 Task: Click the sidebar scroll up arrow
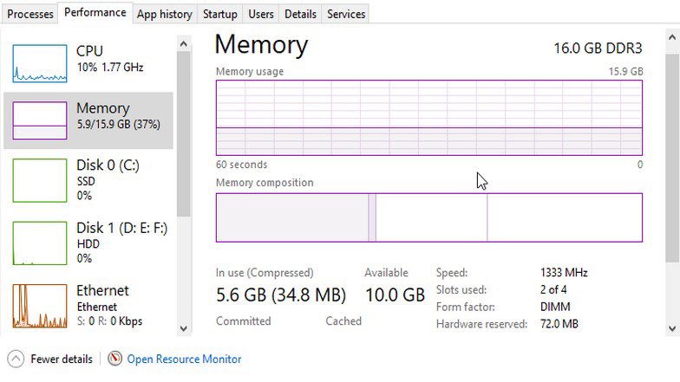point(184,43)
